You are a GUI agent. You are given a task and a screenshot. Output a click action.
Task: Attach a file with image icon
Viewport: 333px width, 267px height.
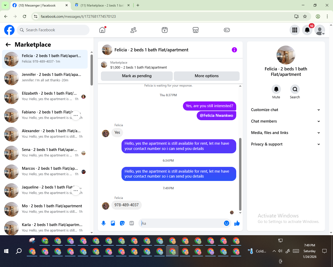[x=113, y=223]
